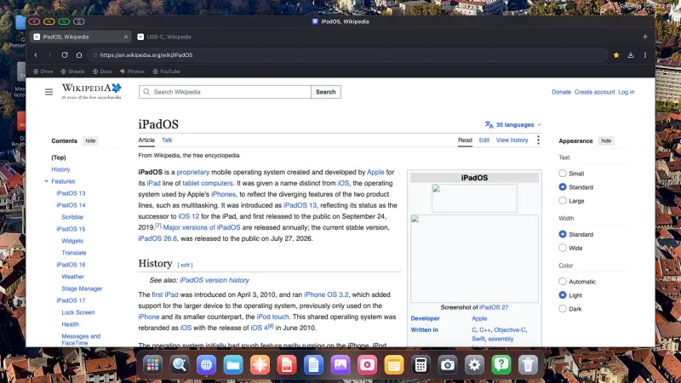This screenshot has height=383, width=681.
Task: Open the purple image viewer in the dock
Action: click(x=340, y=365)
